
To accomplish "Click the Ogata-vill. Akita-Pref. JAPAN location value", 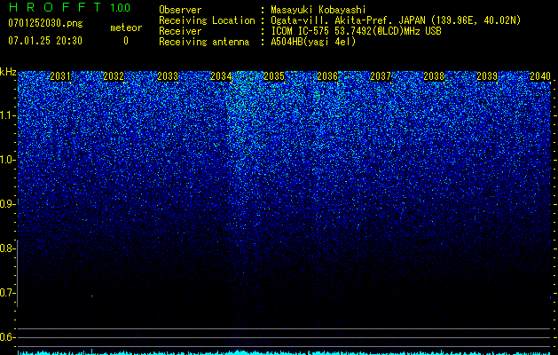I will [396, 20].
